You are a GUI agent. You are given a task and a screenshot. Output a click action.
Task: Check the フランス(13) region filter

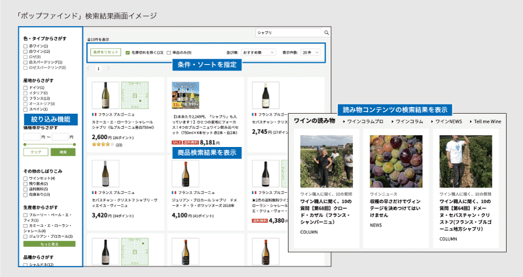click(x=25, y=99)
